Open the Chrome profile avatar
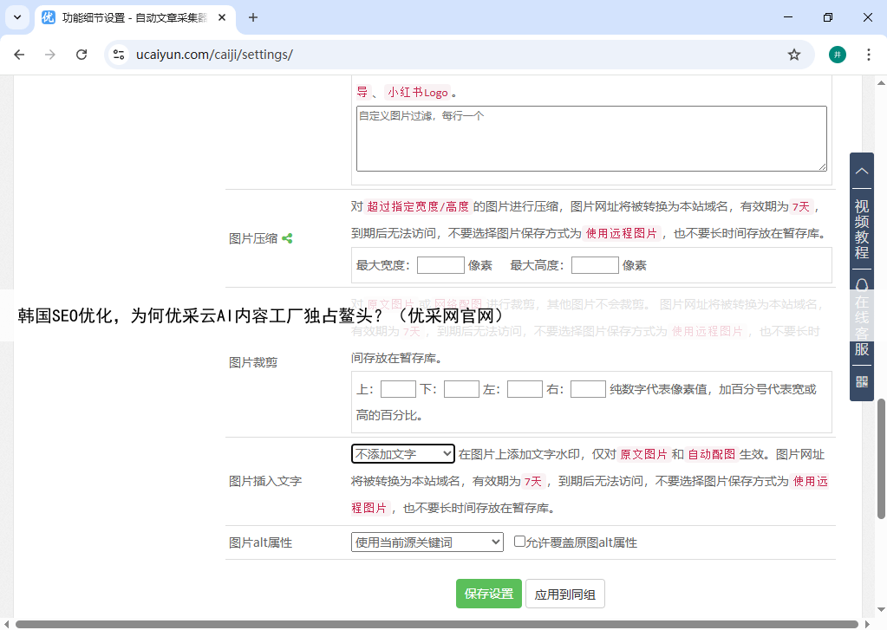 (837, 55)
